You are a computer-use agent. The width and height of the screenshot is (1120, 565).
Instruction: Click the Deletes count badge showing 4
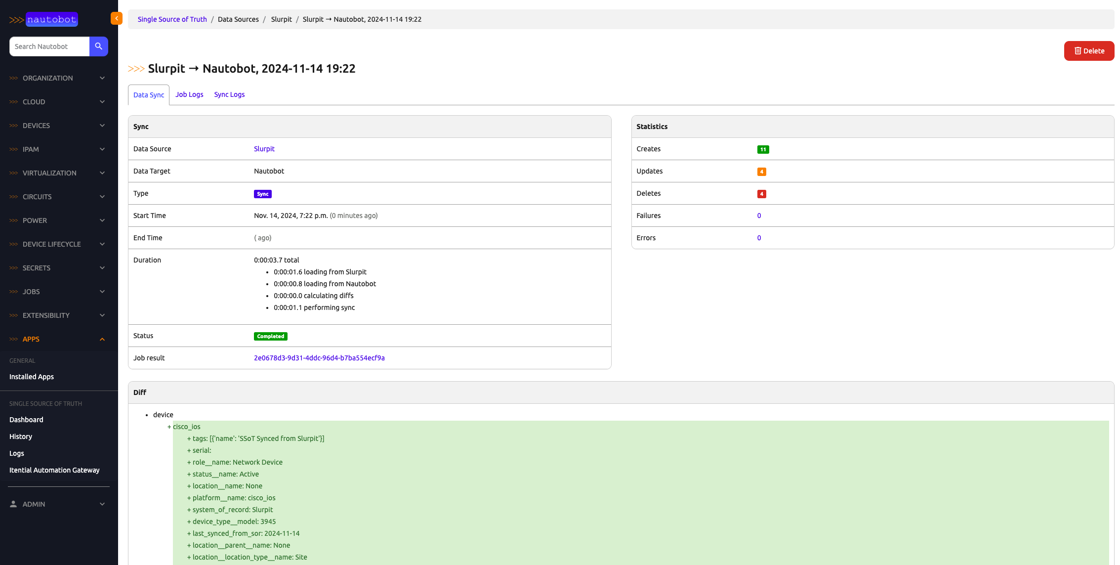[x=761, y=194]
